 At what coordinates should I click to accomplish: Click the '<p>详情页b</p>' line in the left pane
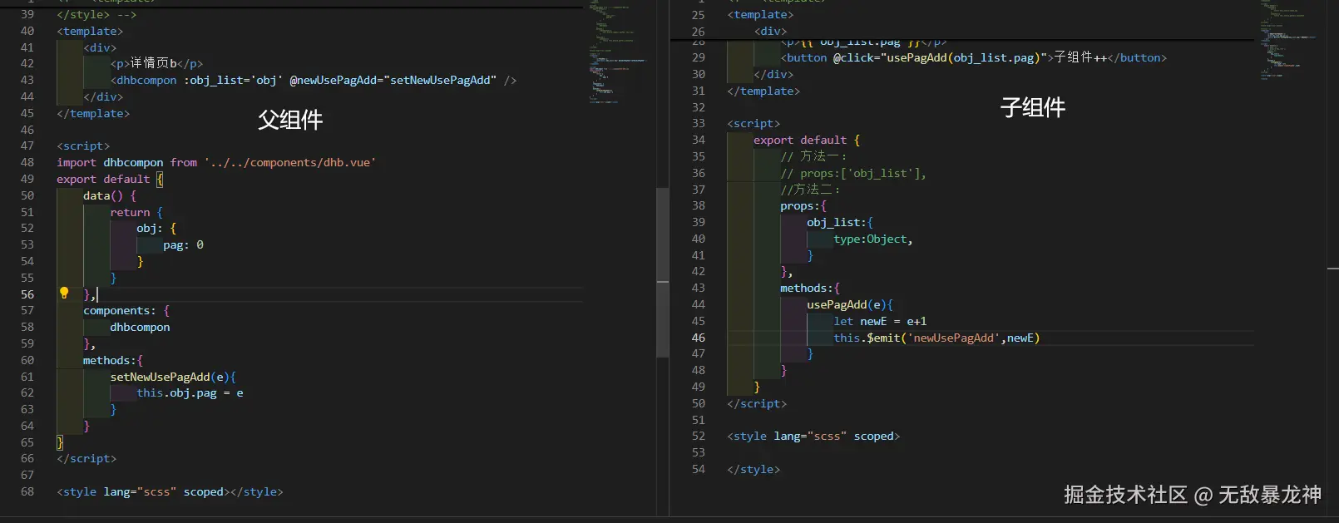pyautogui.click(x=156, y=63)
